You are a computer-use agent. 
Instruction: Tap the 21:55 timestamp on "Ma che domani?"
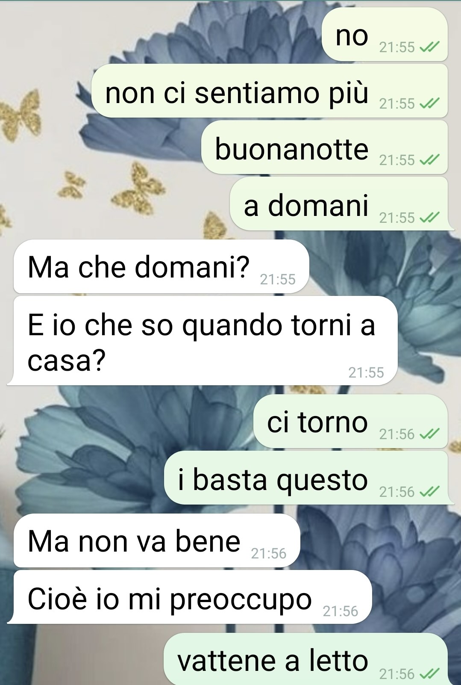[278, 280]
